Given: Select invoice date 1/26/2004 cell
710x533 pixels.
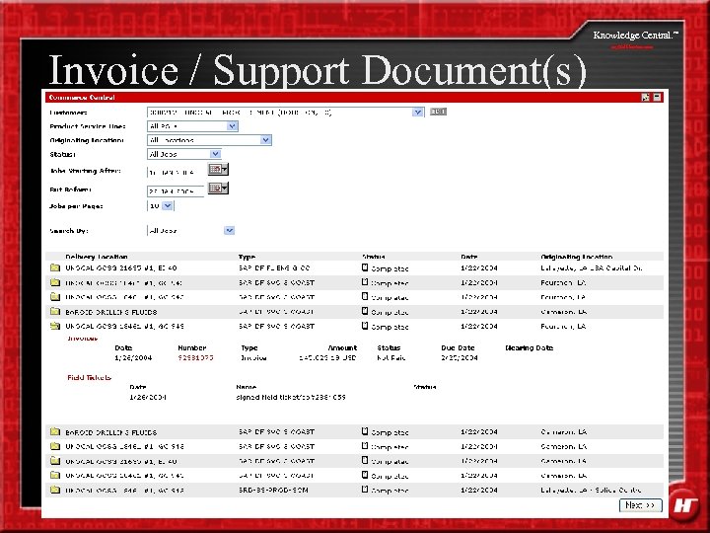Looking at the screenshot, I should coord(133,357).
